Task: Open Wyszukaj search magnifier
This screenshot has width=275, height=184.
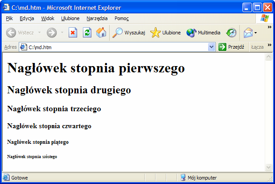Action: (x=117, y=33)
